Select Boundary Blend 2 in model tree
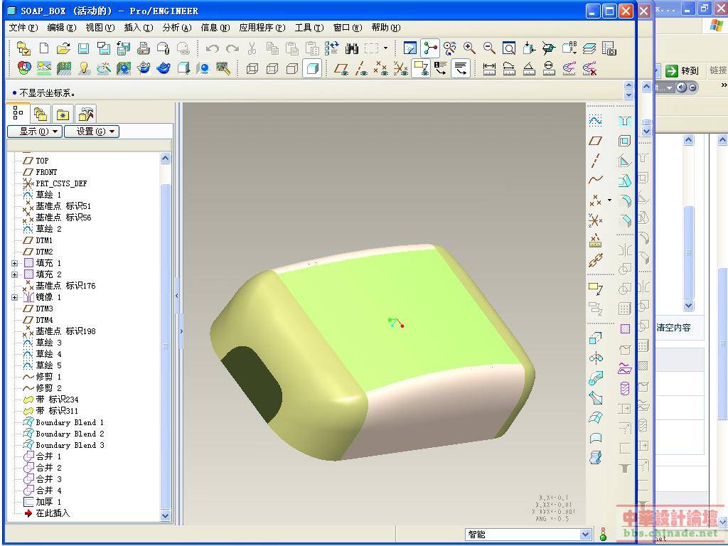728x546 pixels. (70, 434)
